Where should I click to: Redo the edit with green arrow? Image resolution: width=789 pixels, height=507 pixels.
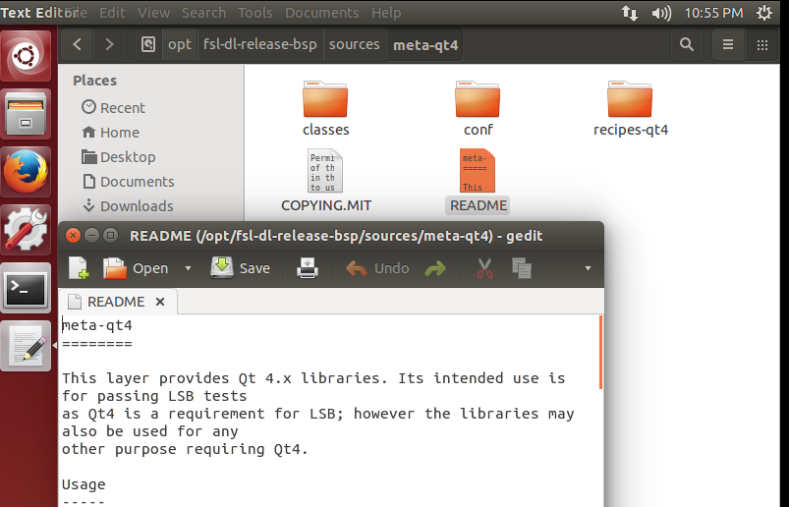point(435,268)
